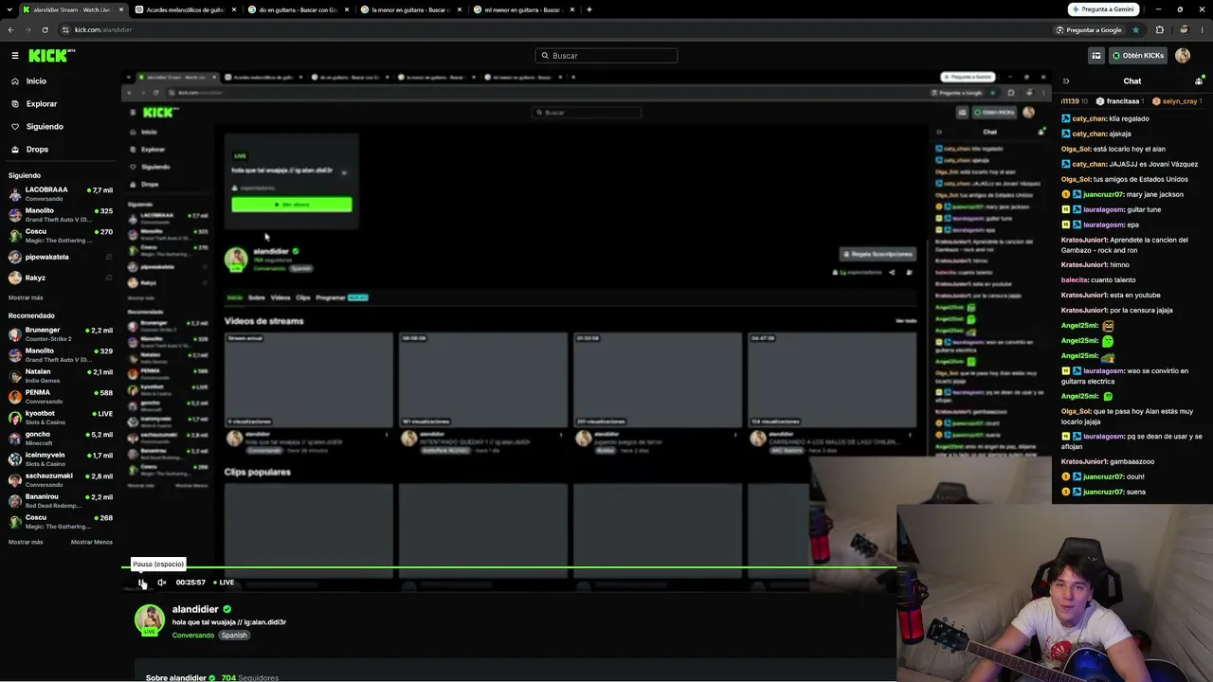Toggle the Kick sidebar hamburger menu

point(15,56)
